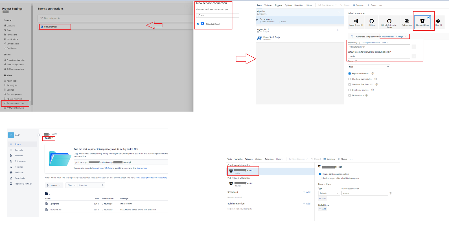Open Service connections in Project Settings
The image size is (449, 234).
[15, 103]
